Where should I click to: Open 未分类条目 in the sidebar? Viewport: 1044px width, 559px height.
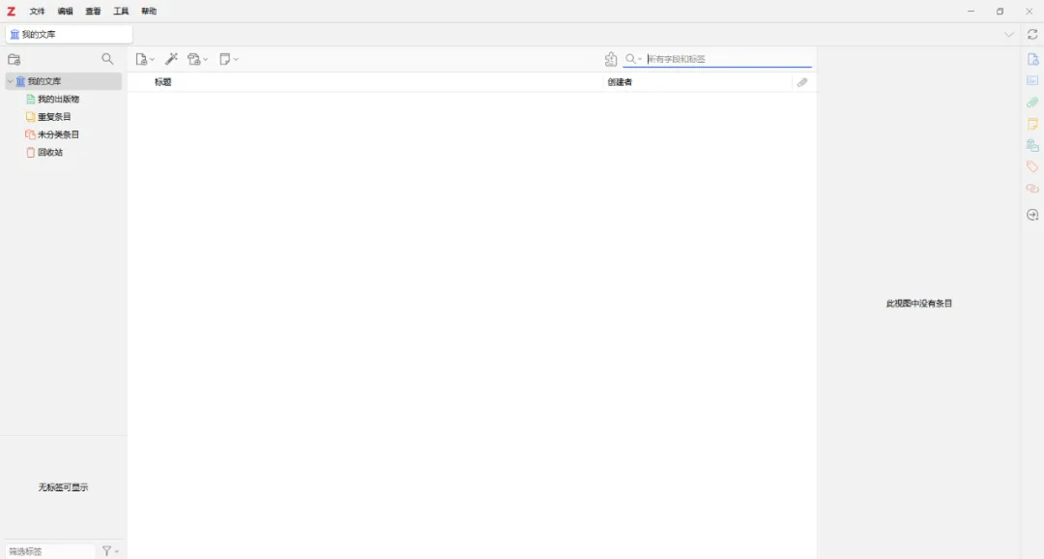[x=58, y=134]
